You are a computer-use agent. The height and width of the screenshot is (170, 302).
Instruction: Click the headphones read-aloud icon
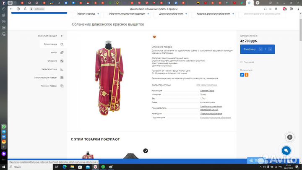(266, 9)
